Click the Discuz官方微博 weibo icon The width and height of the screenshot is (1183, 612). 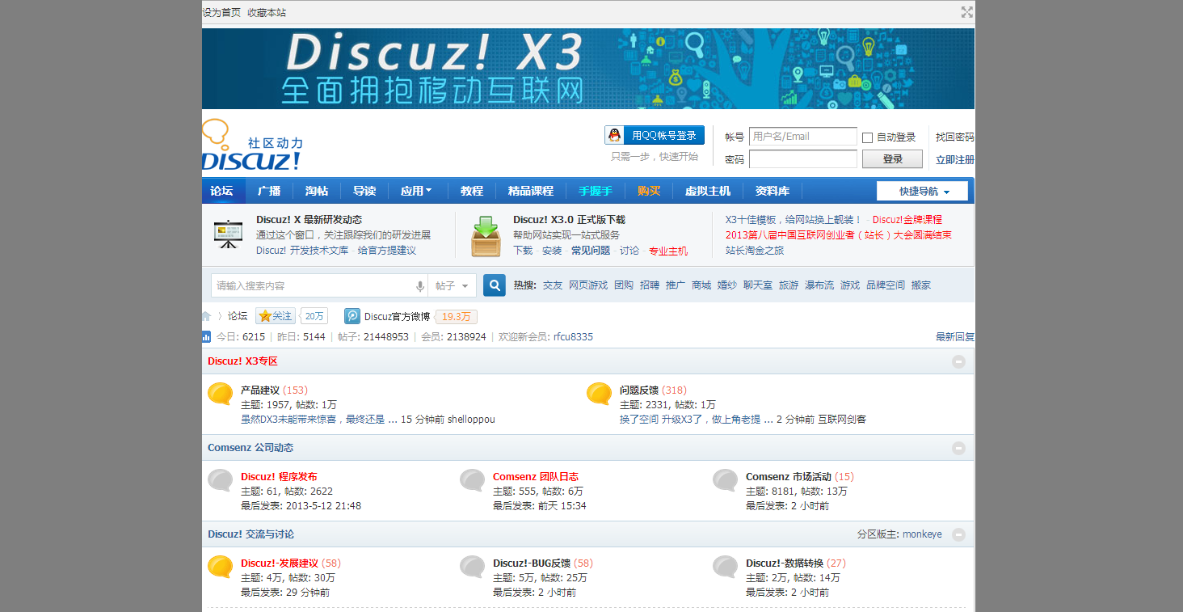(352, 316)
